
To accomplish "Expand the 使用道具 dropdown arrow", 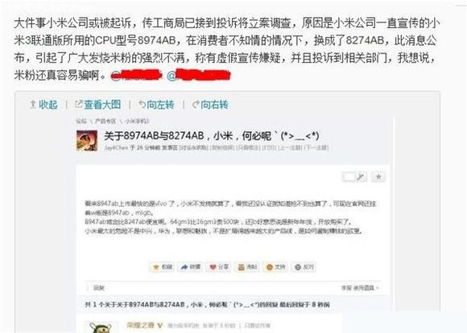I will pyautogui.click(x=378, y=288).
